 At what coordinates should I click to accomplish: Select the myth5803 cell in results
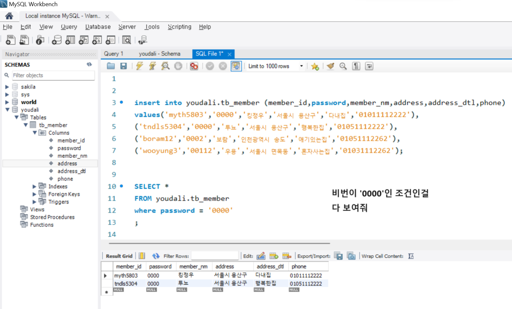(129, 275)
